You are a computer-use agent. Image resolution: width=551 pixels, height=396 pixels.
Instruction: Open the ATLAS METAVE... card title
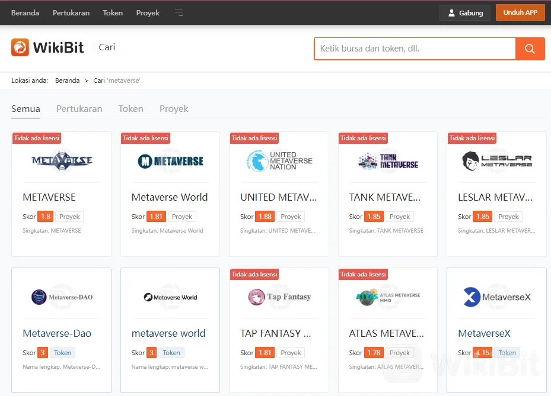point(387,333)
